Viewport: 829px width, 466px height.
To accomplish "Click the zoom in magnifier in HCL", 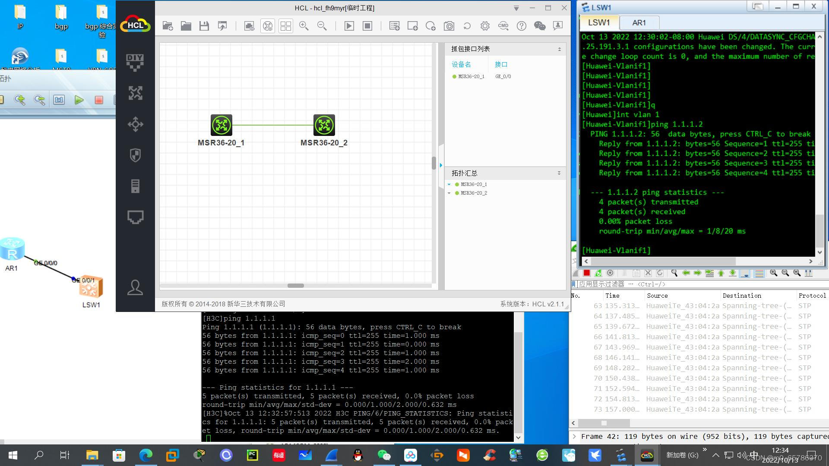I will [304, 26].
